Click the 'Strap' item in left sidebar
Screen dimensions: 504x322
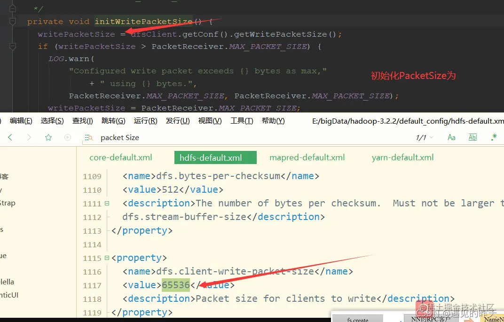pos(8,203)
